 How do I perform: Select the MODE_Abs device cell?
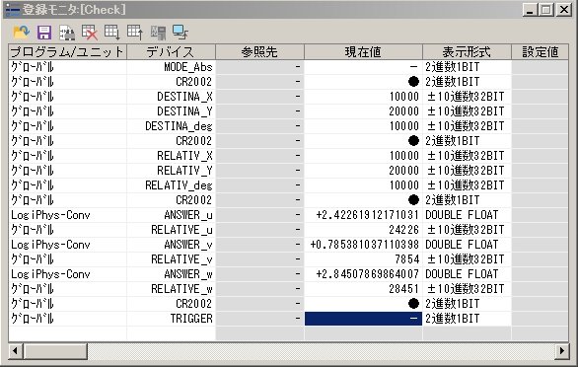(x=171, y=67)
